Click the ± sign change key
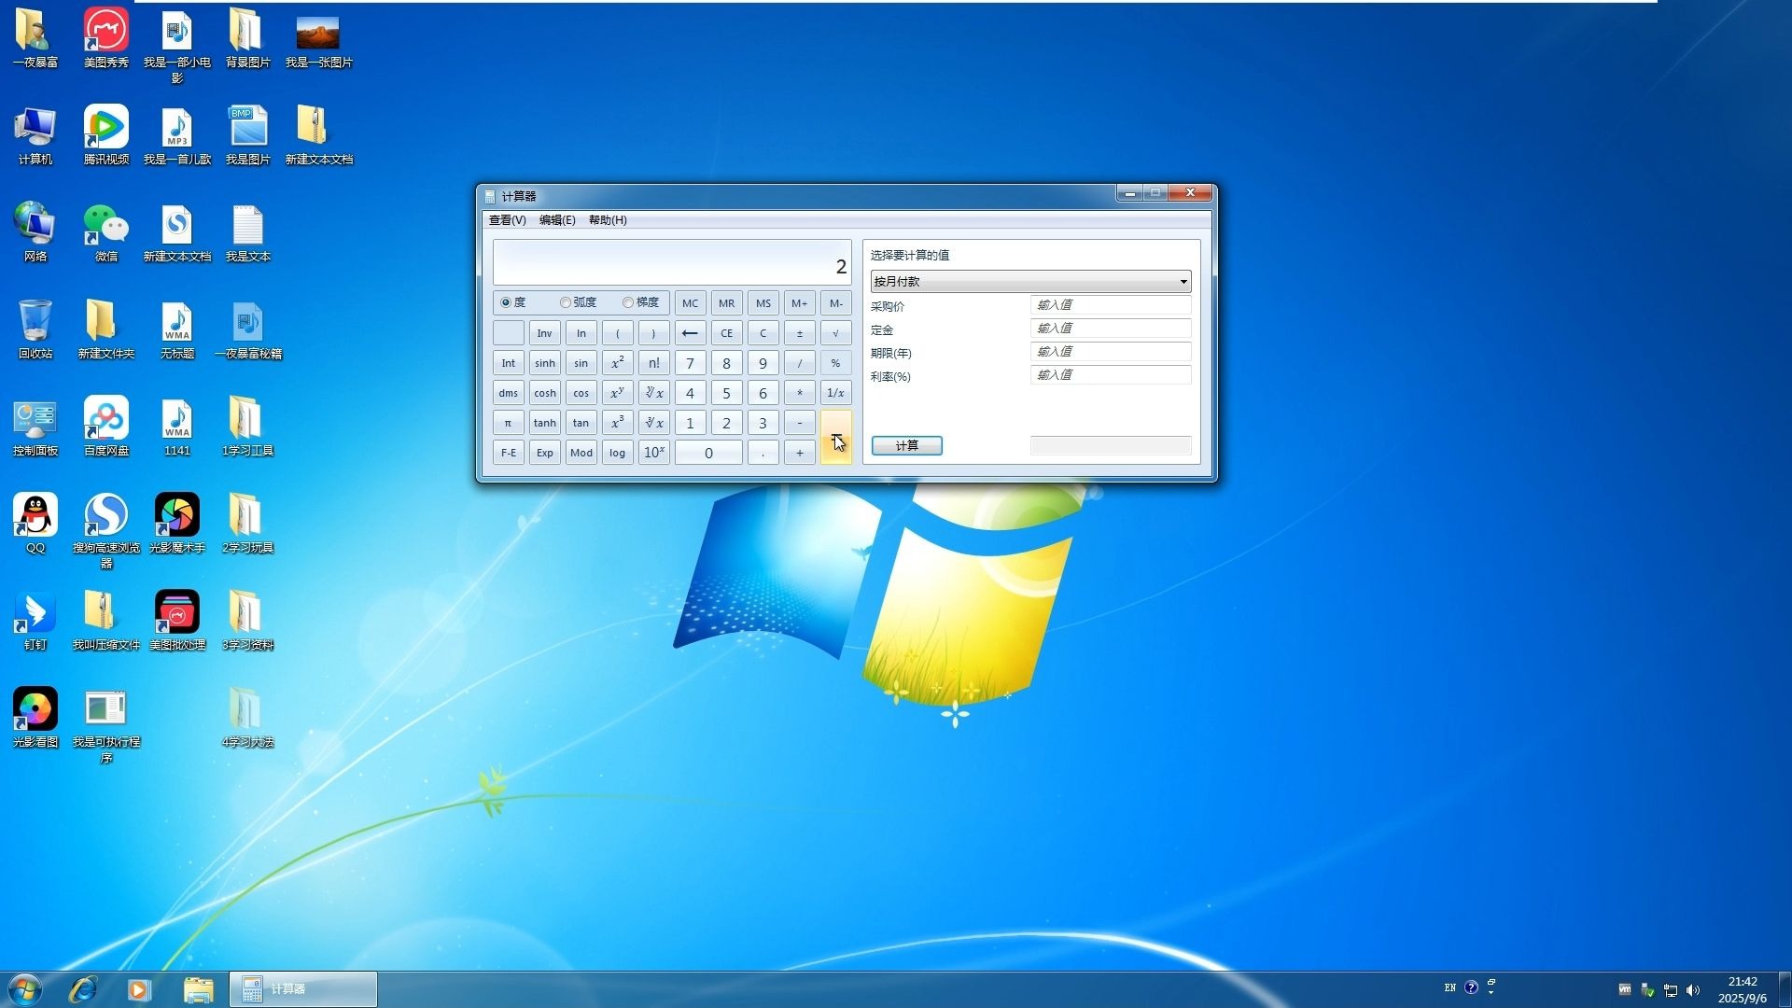The width and height of the screenshot is (1792, 1008). [x=799, y=333]
